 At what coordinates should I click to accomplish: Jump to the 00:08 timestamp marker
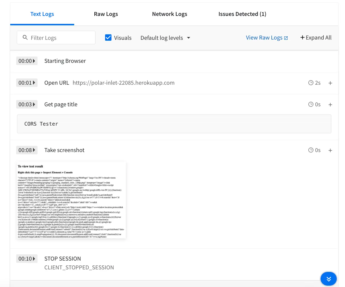tap(27, 150)
